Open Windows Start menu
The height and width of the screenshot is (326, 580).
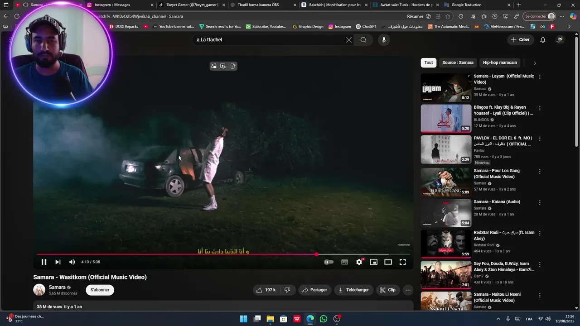243,319
